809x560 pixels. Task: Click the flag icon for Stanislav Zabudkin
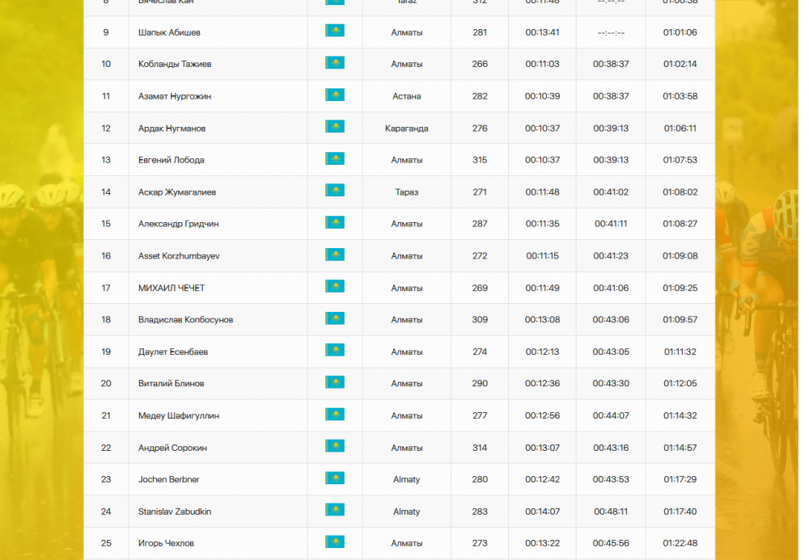point(334,510)
